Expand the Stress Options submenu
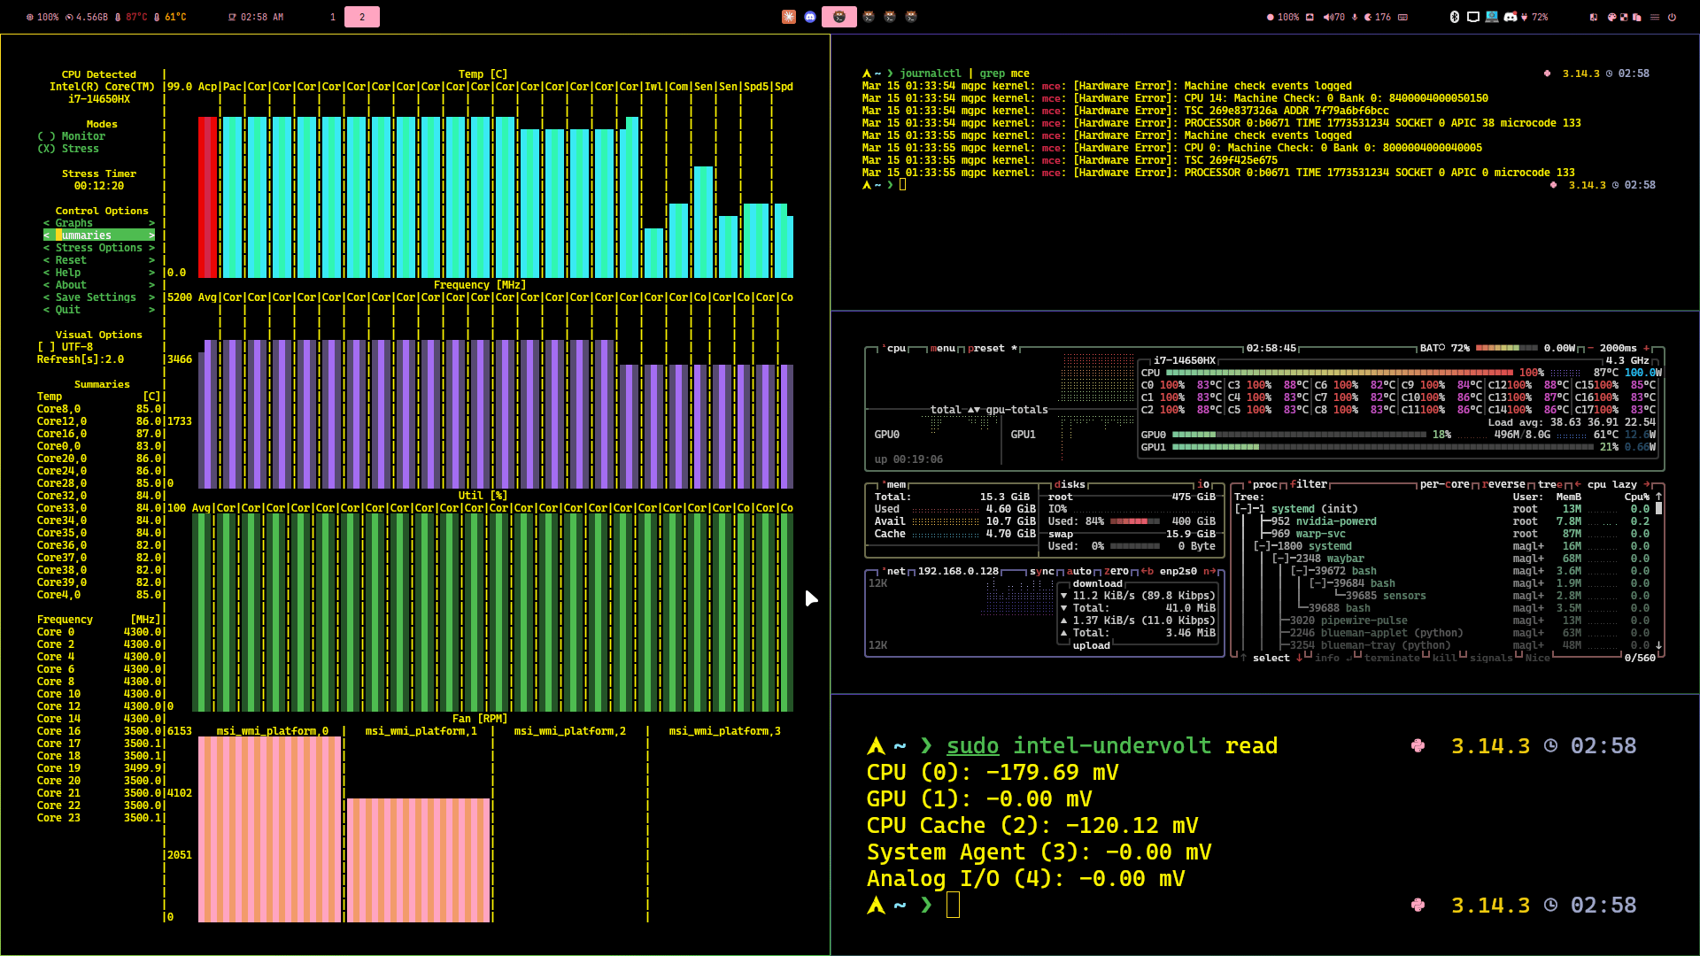Image resolution: width=1700 pixels, height=956 pixels. (x=98, y=248)
